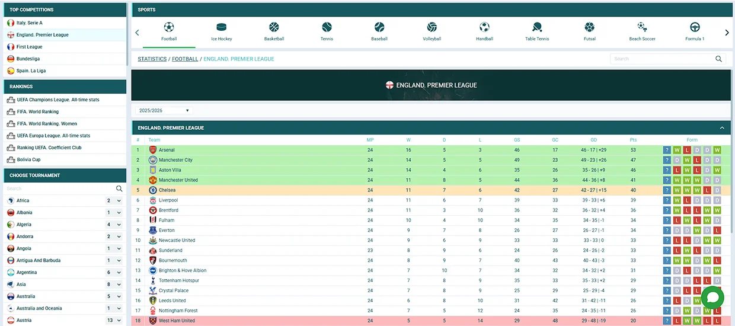
Task: Select Bundesliga in top competitions
Action: point(28,59)
